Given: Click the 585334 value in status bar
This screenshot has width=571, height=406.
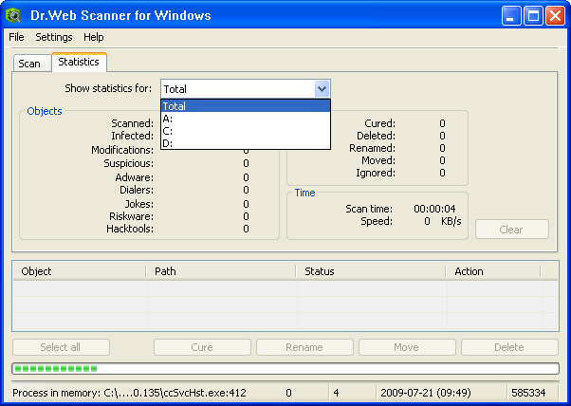Looking at the screenshot, I should point(528,393).
